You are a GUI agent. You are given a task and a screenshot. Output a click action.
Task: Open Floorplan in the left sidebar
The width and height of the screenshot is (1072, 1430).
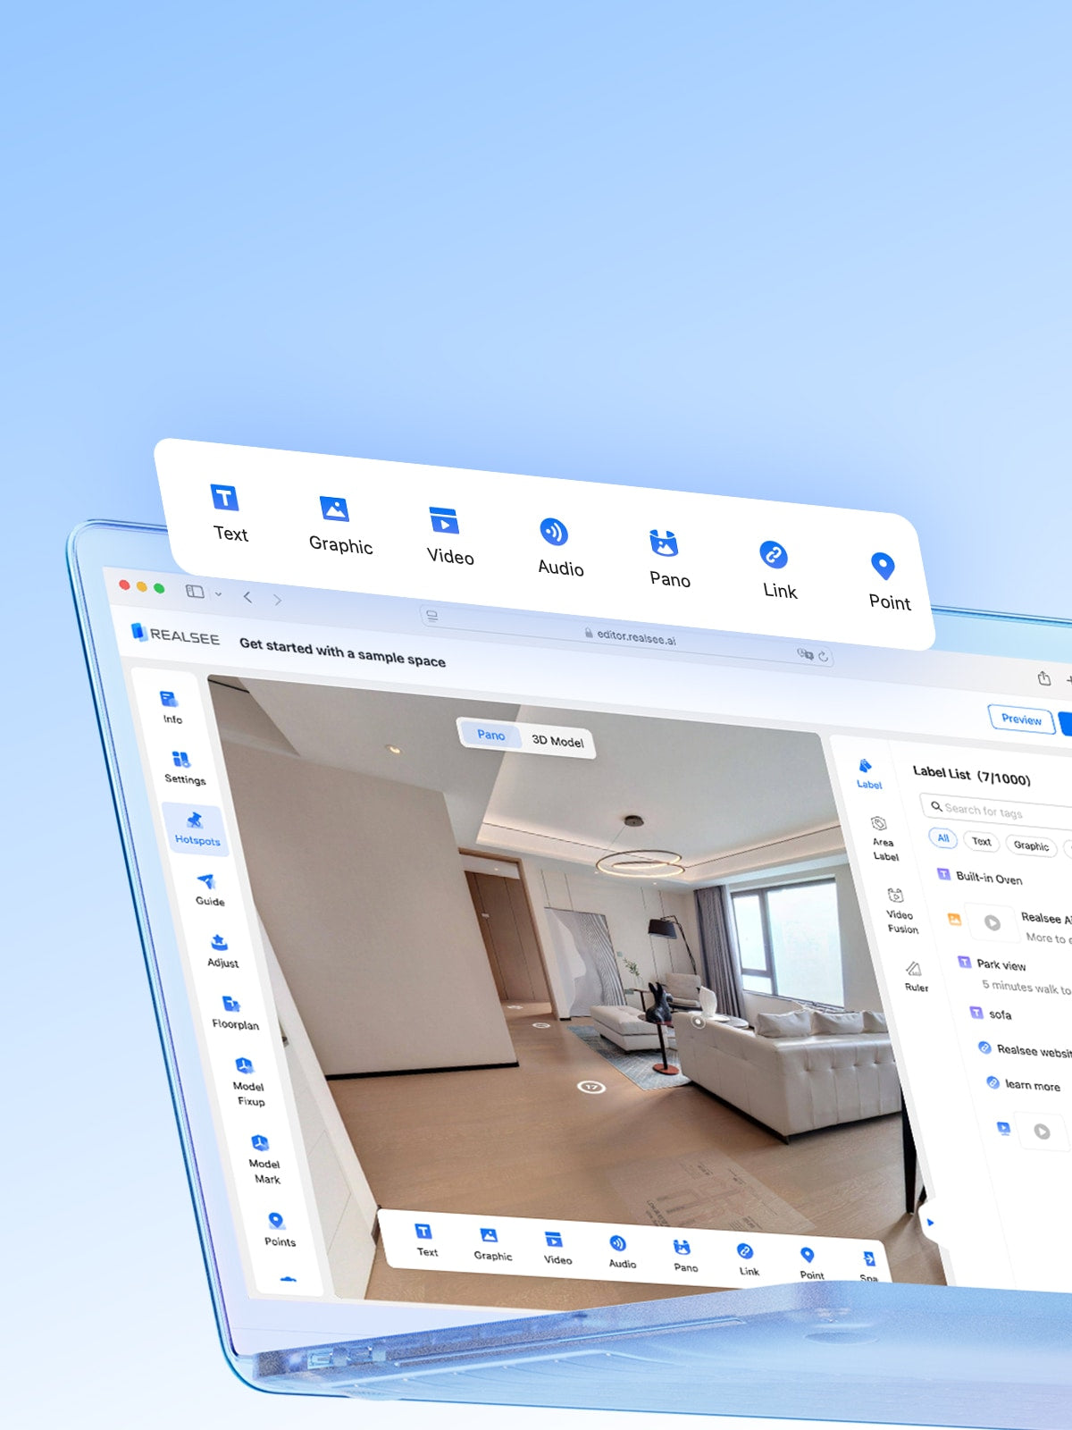[x=234, y=1014]
